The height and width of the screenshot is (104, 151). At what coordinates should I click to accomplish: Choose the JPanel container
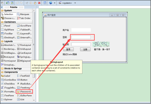(6, 26)
